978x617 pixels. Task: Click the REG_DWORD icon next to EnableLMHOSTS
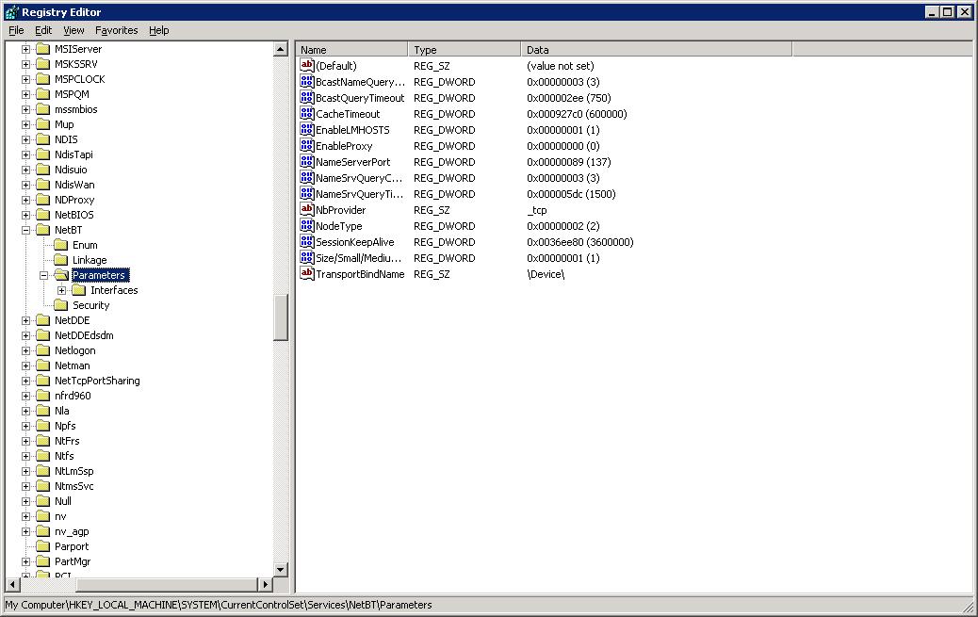click(307, 129)
